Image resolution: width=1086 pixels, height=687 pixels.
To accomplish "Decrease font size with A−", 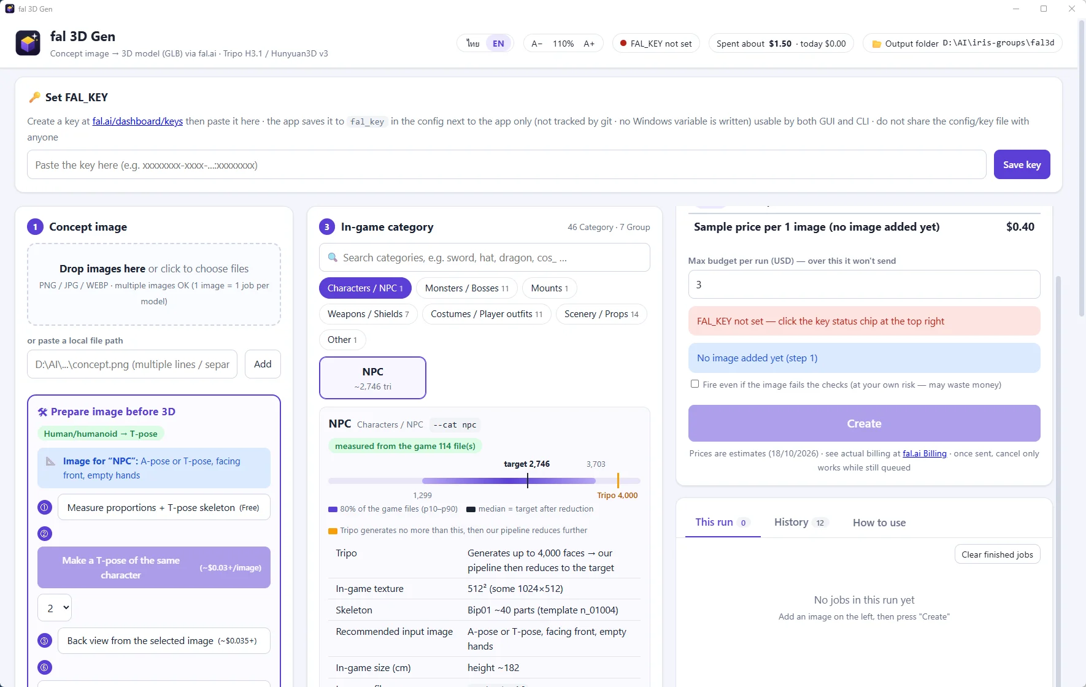I will click(x=537, y=43).
